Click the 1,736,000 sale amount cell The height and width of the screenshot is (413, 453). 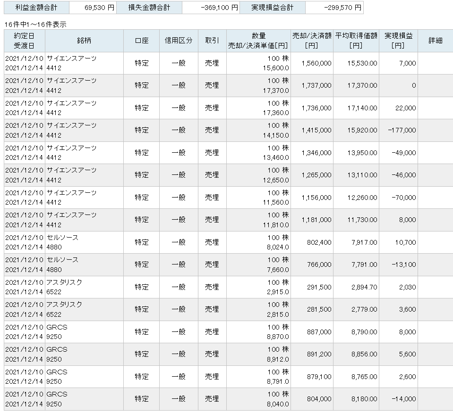[x=312, y=108]
